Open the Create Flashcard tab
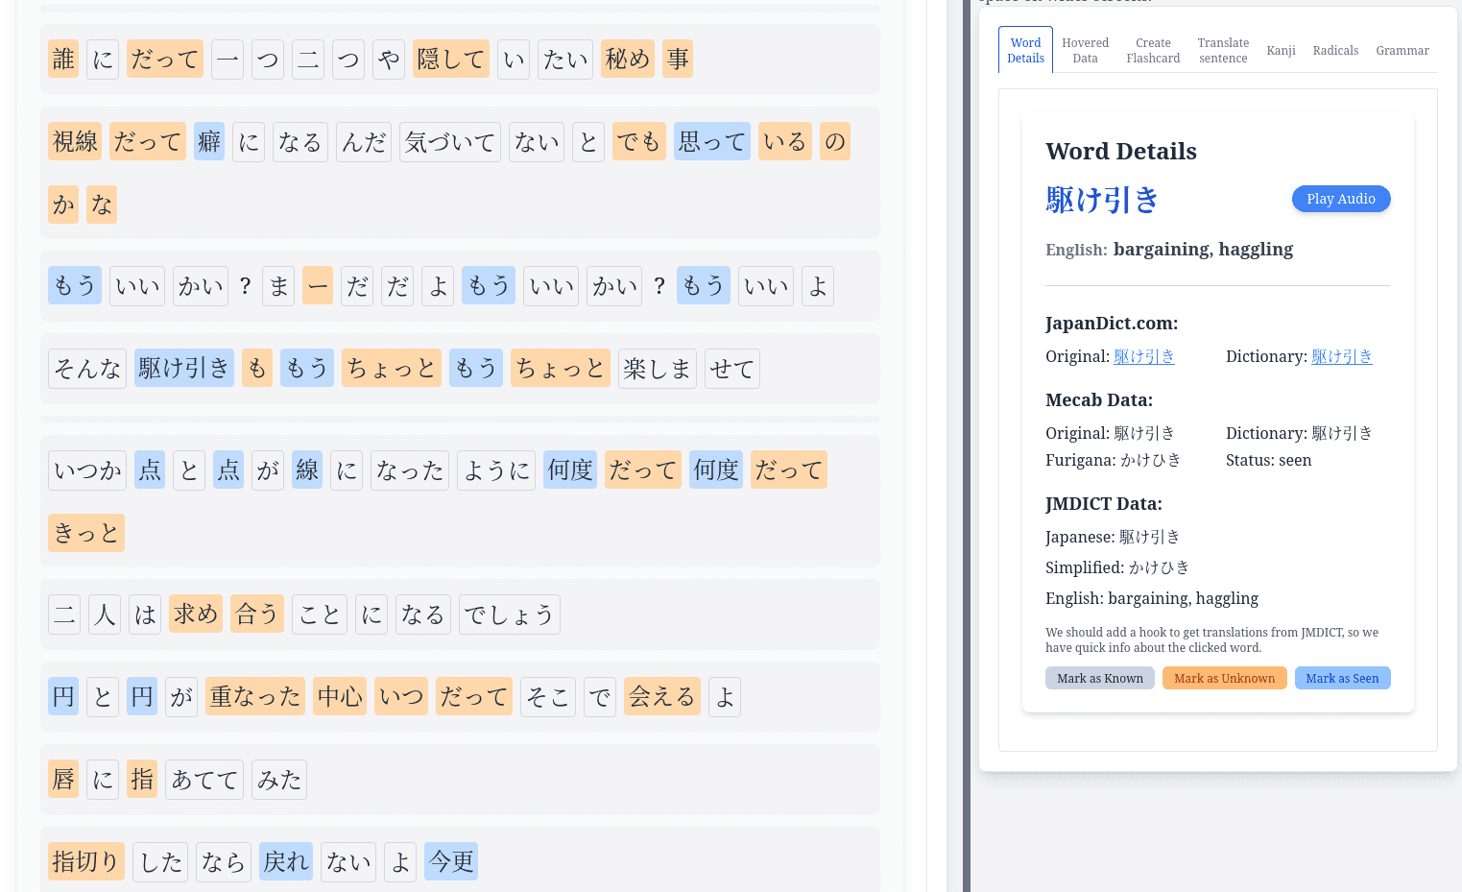 pos(1153,50)
